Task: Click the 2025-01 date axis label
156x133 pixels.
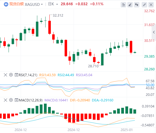Action: point(126,130)
